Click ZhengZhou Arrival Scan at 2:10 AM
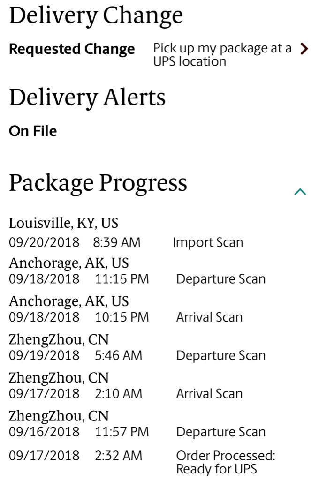This screenshot has height=480, width=319. (x=209, y=394)
